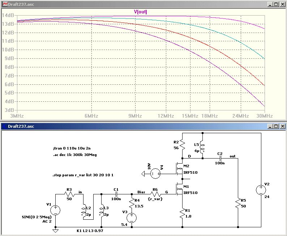
Task: Click the V(out) trace label in plot
Action: coord(140,12)
